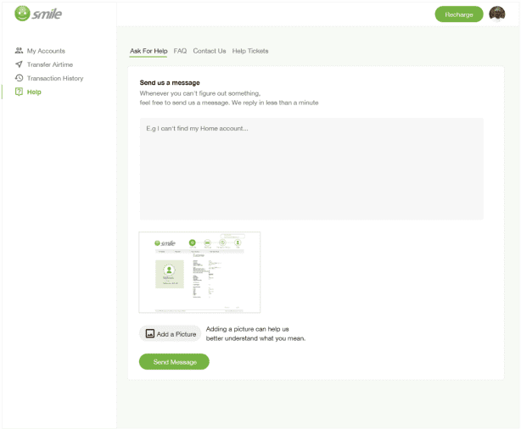The width and height of the screenshot is (521, 429).
Task: Open the user profile avatar
Action: [497, 14]
